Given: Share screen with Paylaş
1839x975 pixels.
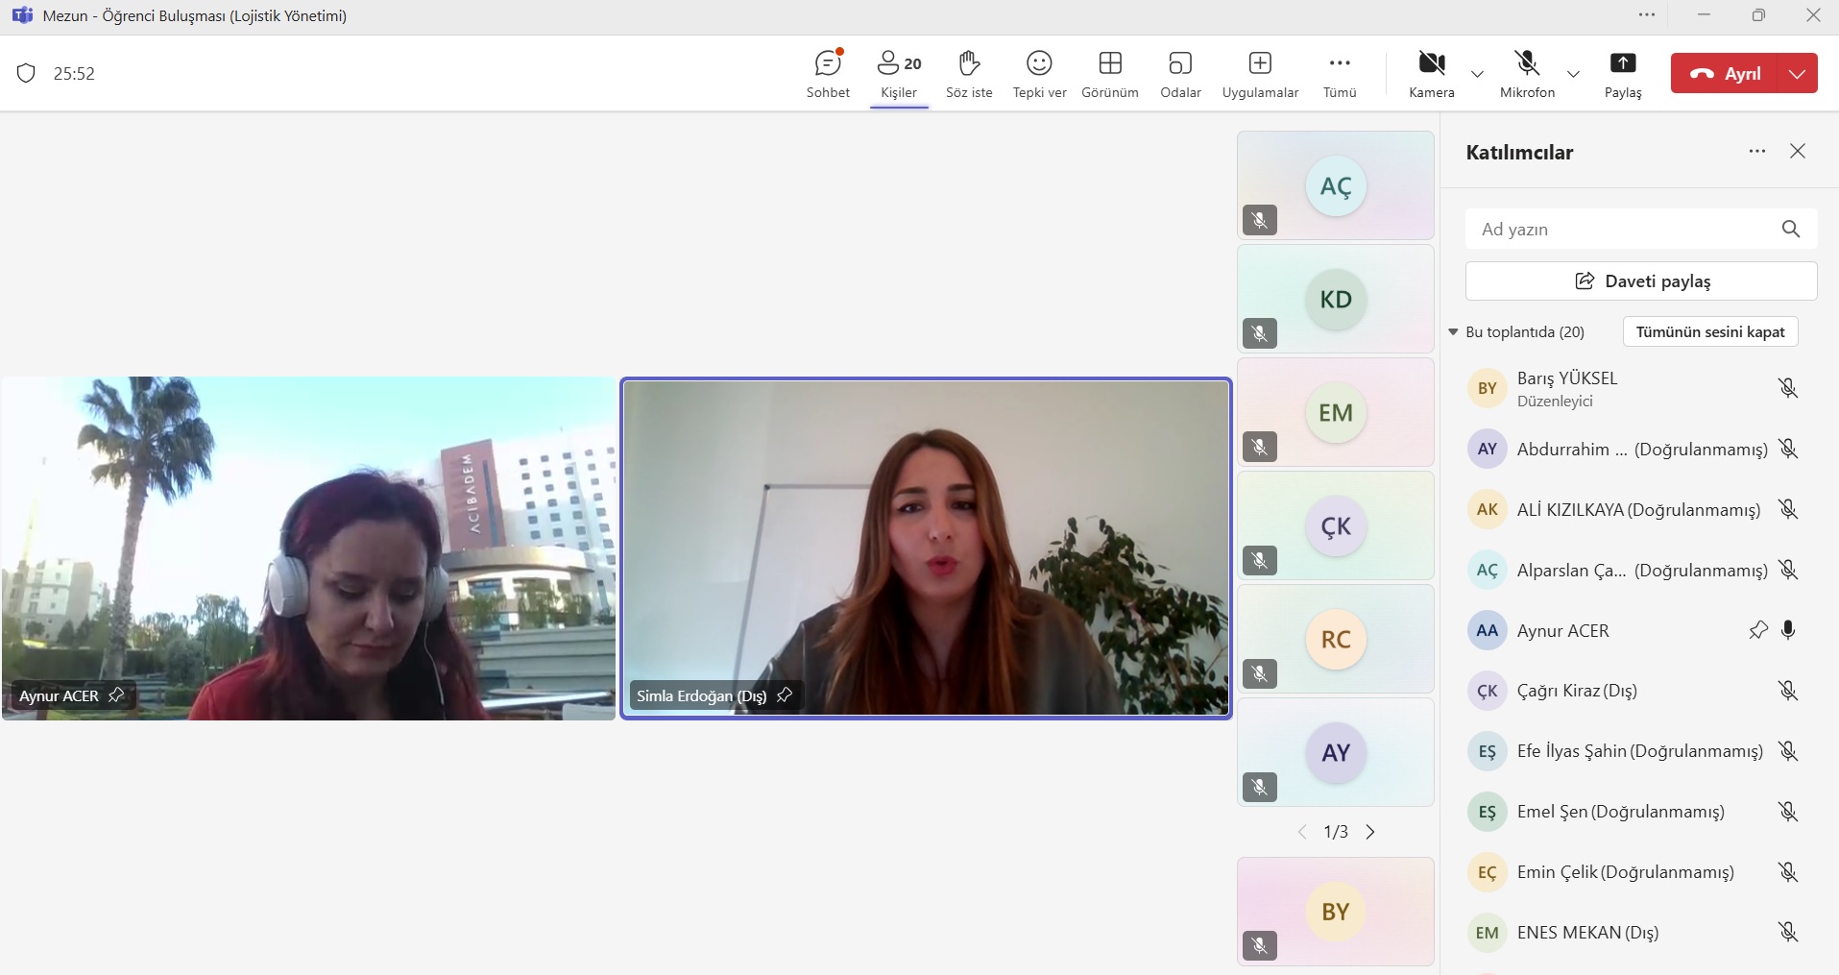Looking at the screenshot, I should (x=1623, y=74).
